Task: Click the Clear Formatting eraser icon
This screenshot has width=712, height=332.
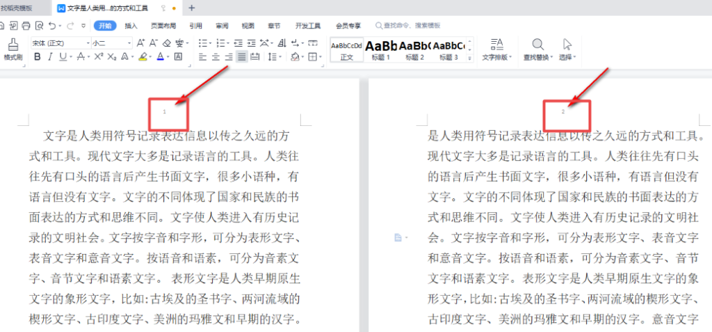Action: 166,43
